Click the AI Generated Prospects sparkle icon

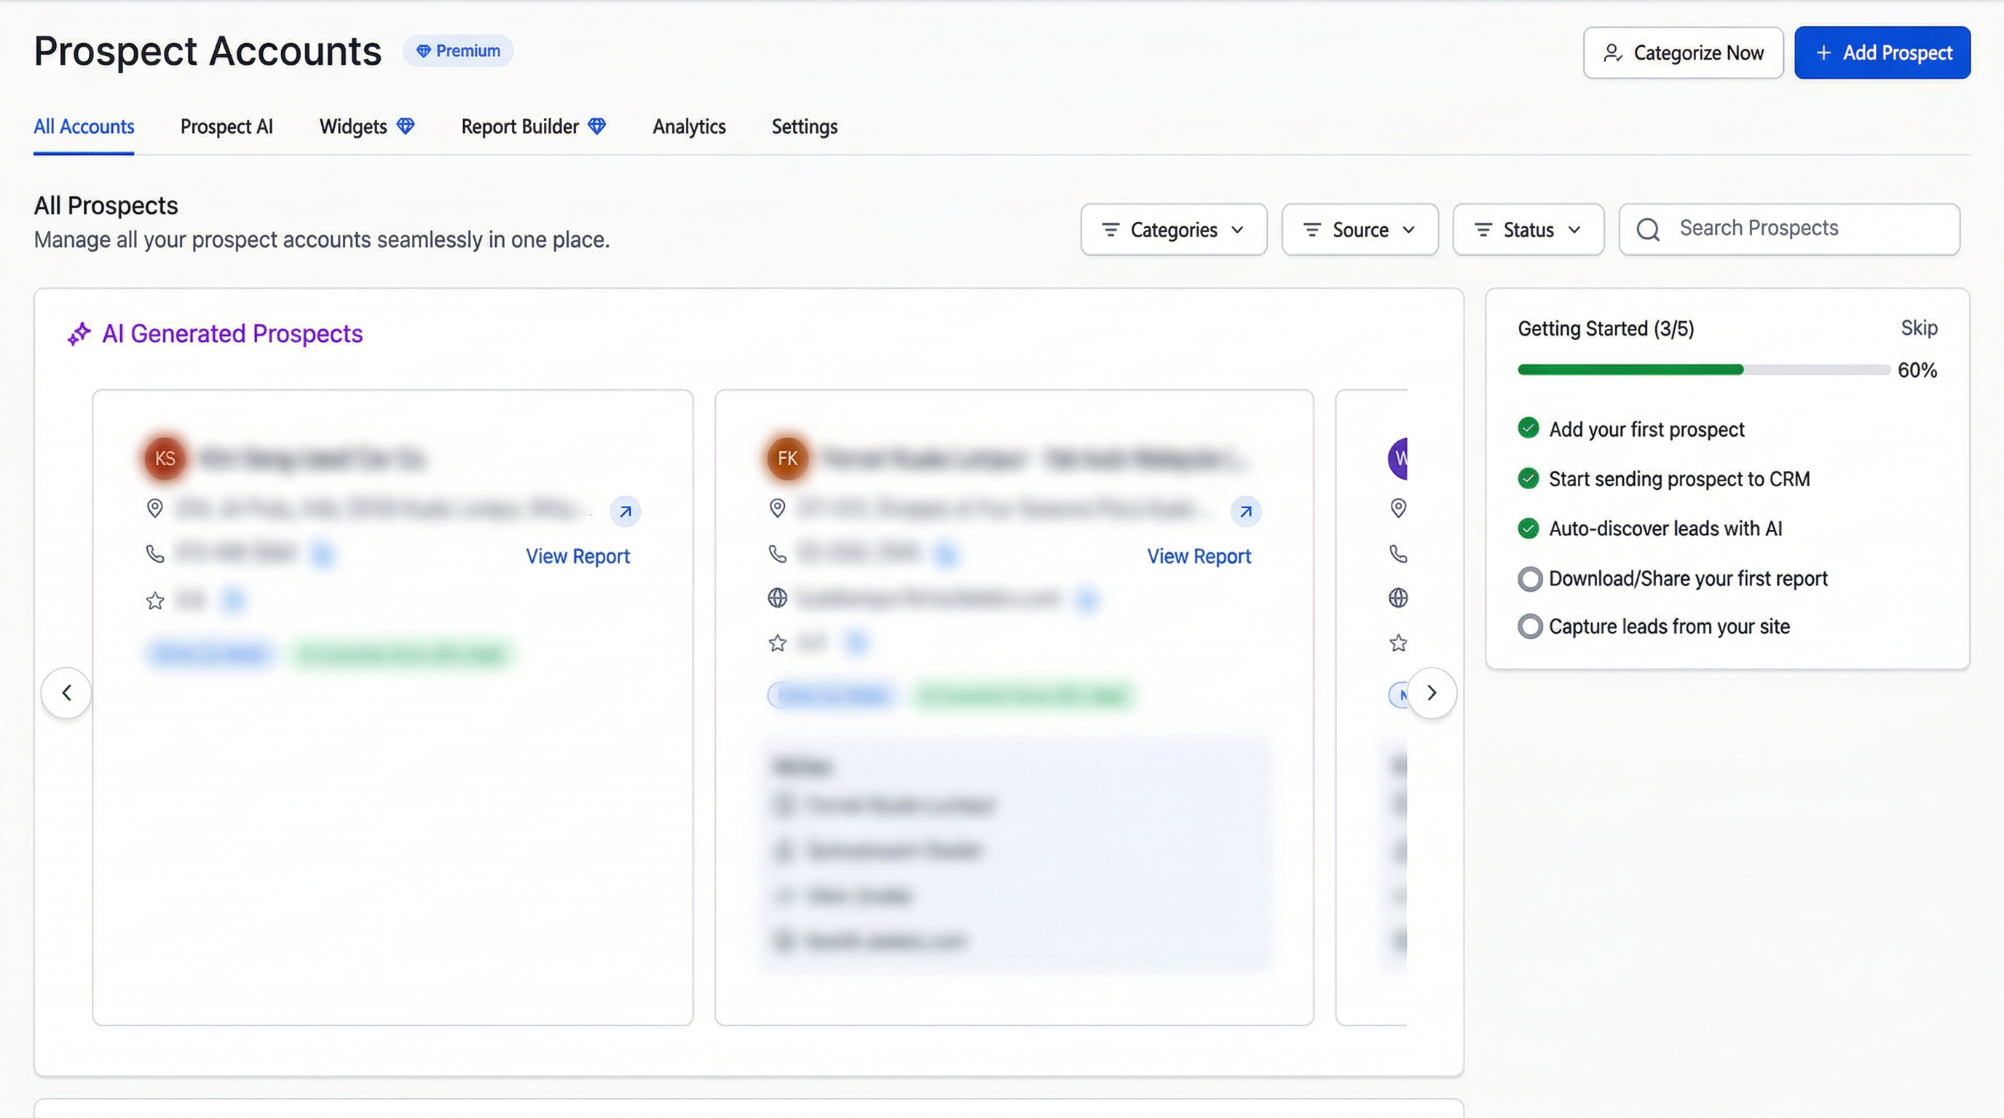79,334
